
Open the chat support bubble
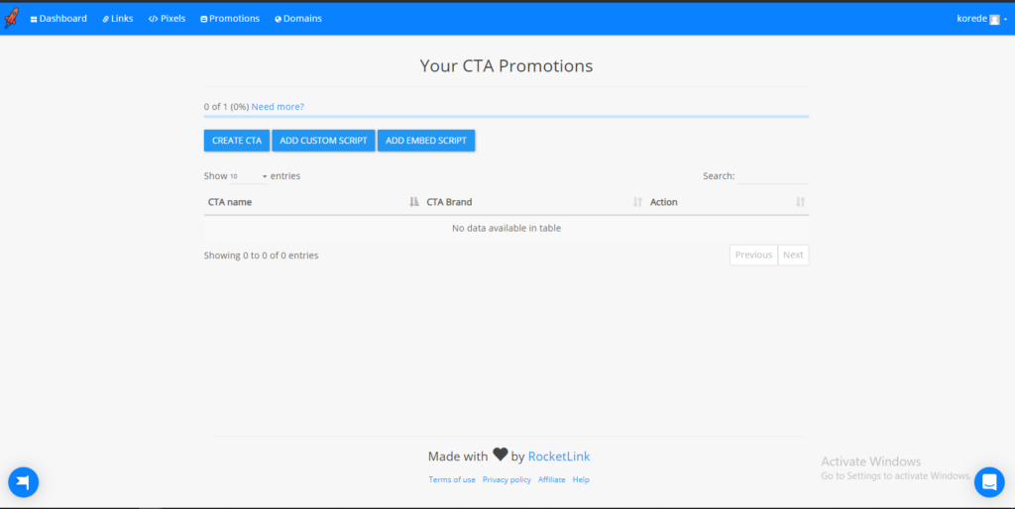[989, 482]
